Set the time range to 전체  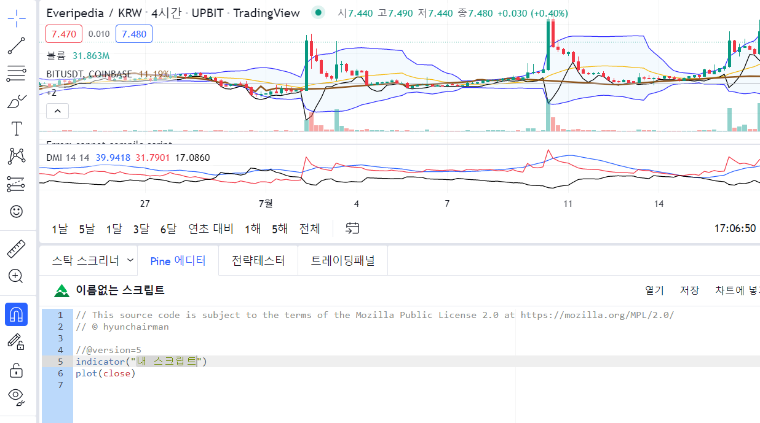[x=310, y=228]
